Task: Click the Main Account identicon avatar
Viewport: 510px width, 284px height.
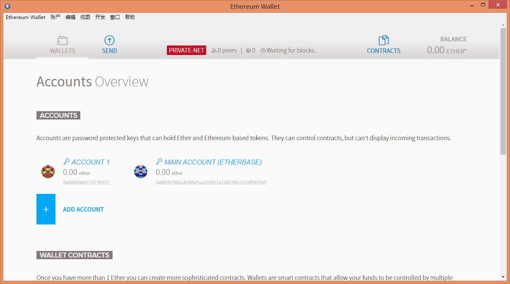Action: [141, 171]
